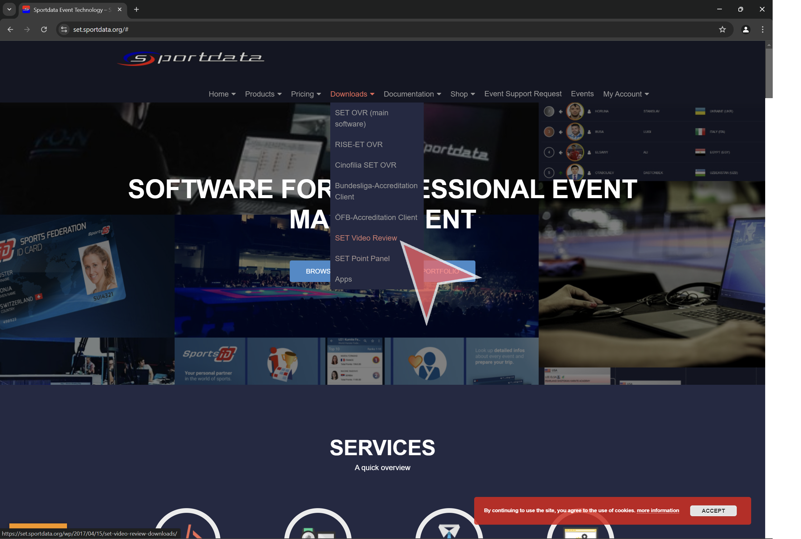Expand the My Account menu
801x539 pixels.
coord(626,94)
